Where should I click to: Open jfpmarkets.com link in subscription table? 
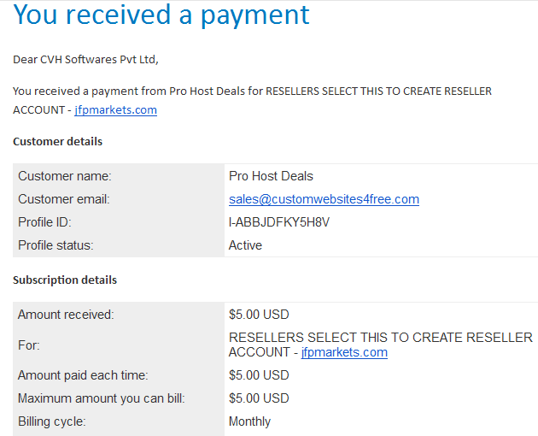point(344,352)
